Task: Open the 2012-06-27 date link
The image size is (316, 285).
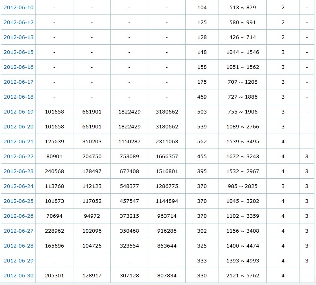Action: point(19,231)
